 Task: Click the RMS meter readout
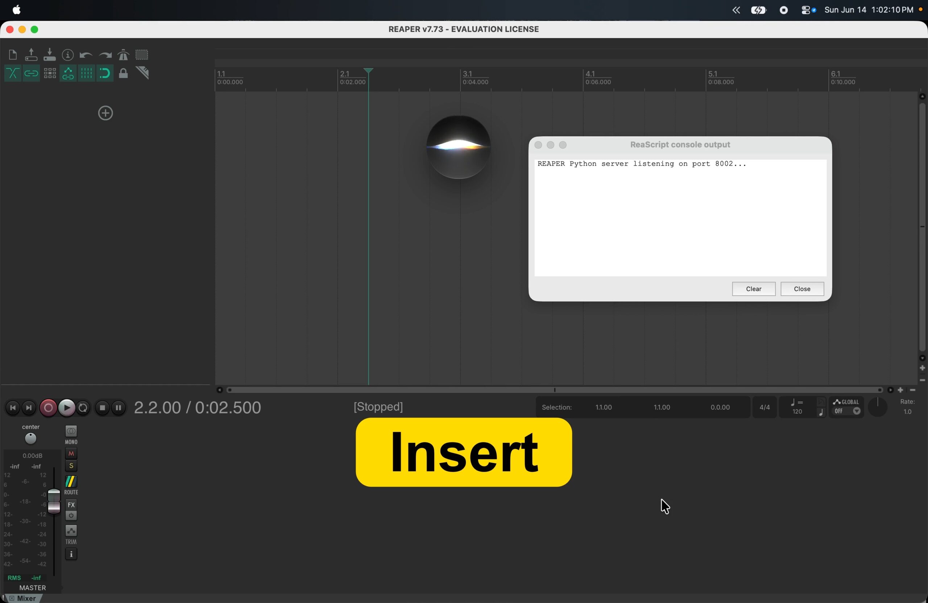pos(25,578)
